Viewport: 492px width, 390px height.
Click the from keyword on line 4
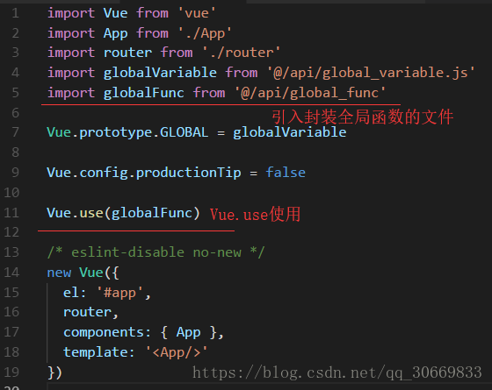click(242, 73)
